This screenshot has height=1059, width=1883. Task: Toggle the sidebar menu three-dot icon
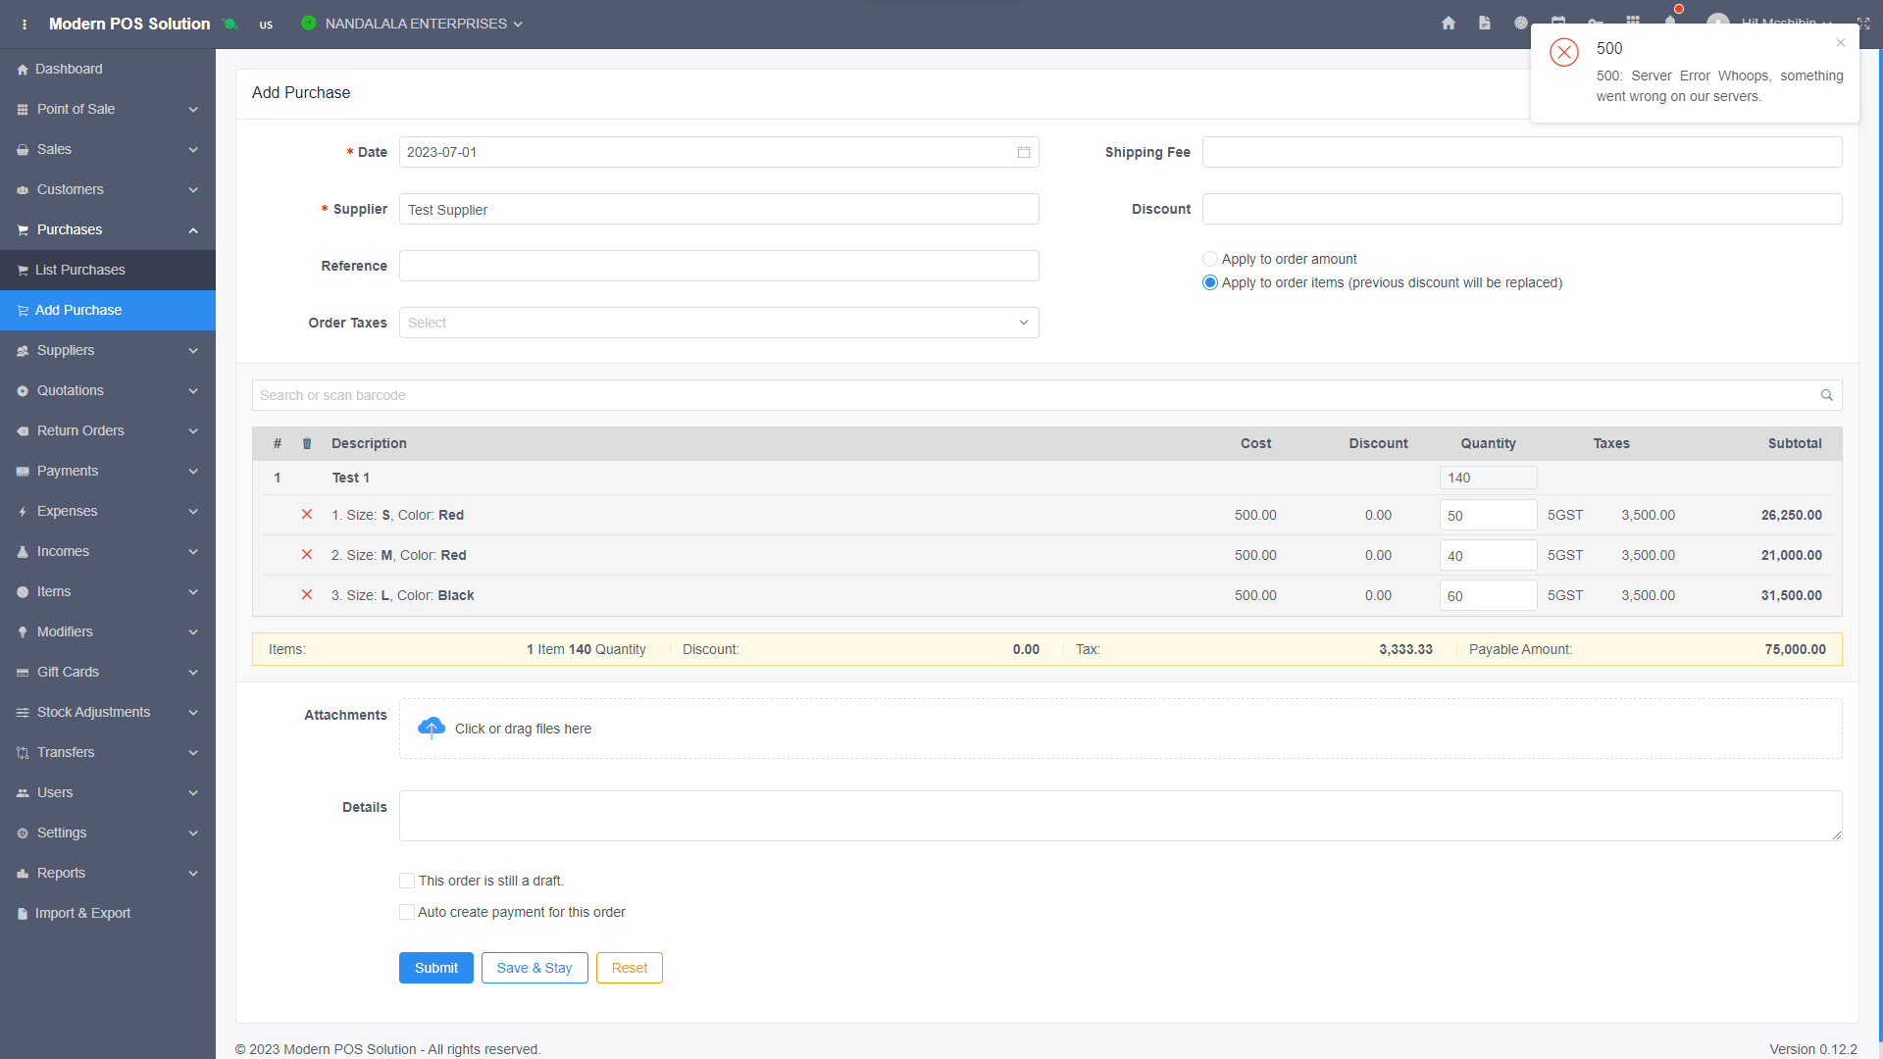pyautogui.click(x=25, y=24)
